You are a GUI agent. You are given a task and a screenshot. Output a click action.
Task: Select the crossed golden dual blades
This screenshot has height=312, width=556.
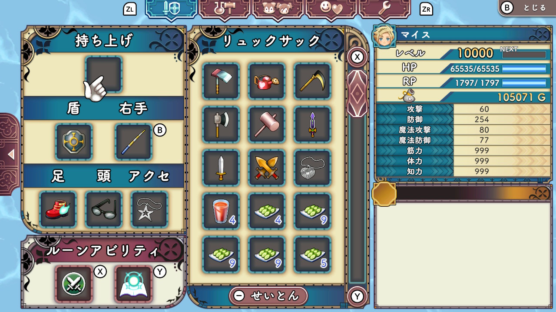(x=267, y=168)
